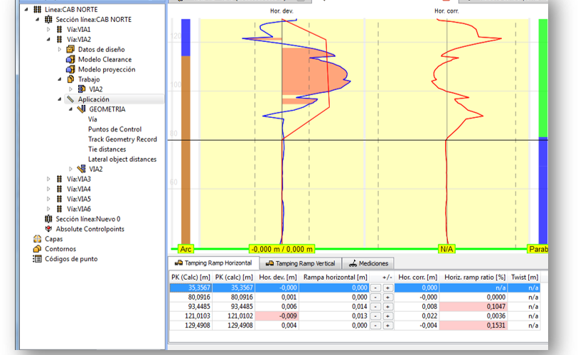Click the Datos de diseño icon
Image resolution: width=578 pixels, height=355 pixels.
coord(70,50)
